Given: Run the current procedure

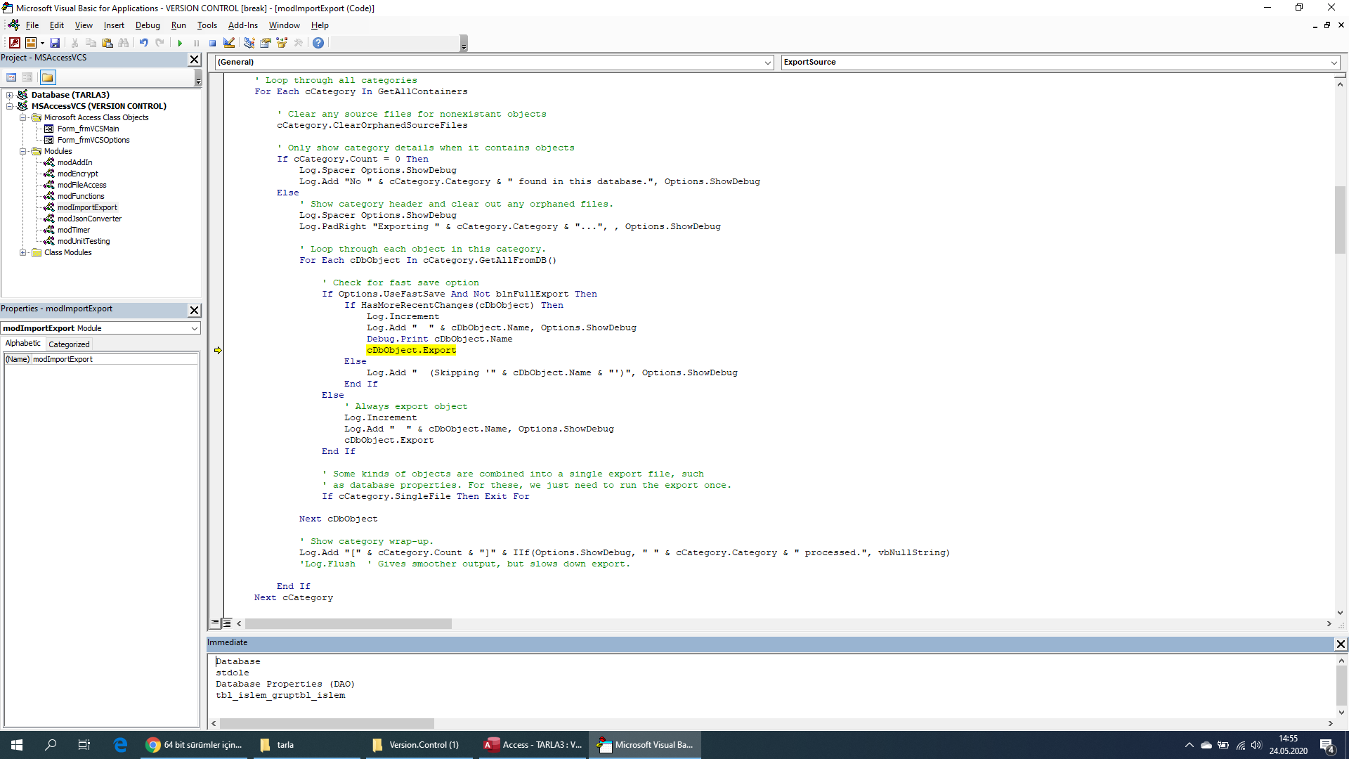Looking at the screenshot, I should coord(180,43).
